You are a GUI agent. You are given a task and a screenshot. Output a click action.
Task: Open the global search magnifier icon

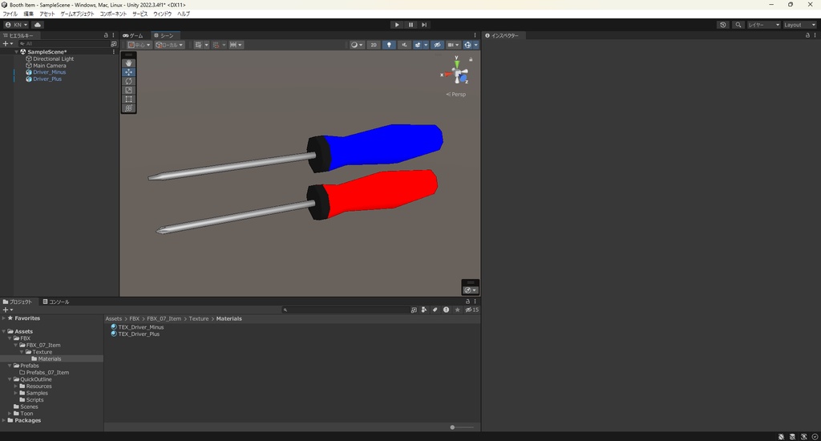click(738, 25)
